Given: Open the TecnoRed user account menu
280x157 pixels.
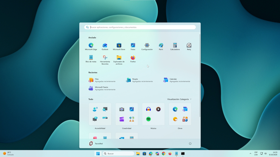Looking at the screenshot, I should tap(96, 143).
